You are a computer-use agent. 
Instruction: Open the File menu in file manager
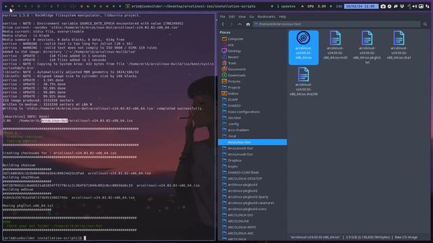click(223, 17)
